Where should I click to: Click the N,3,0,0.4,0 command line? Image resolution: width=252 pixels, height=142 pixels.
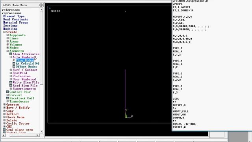click(x=182, y=42)
